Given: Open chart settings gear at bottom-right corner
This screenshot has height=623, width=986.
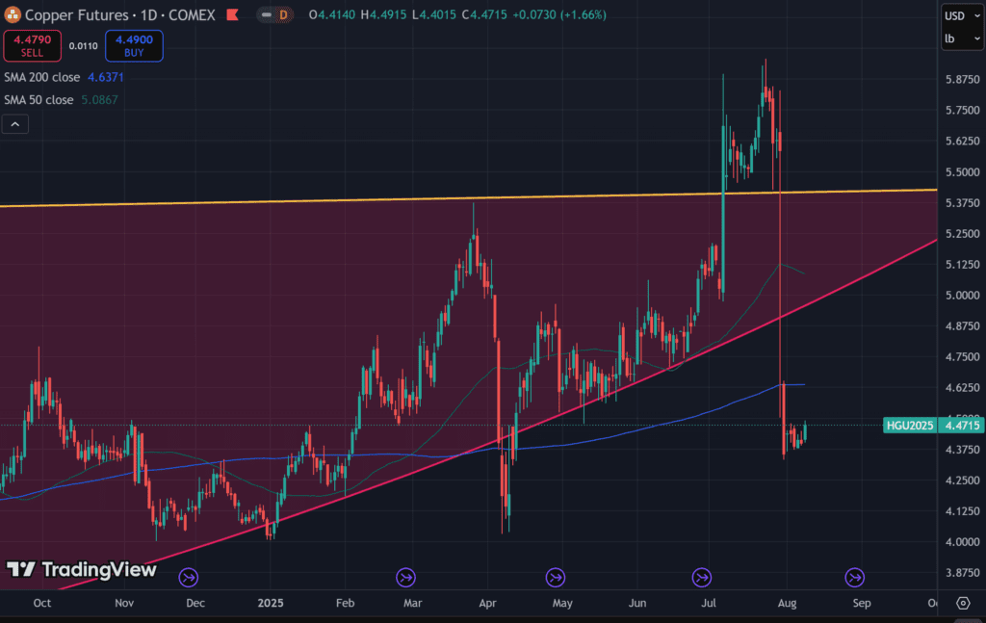Looking at the screenshot, I should (963, 603).
